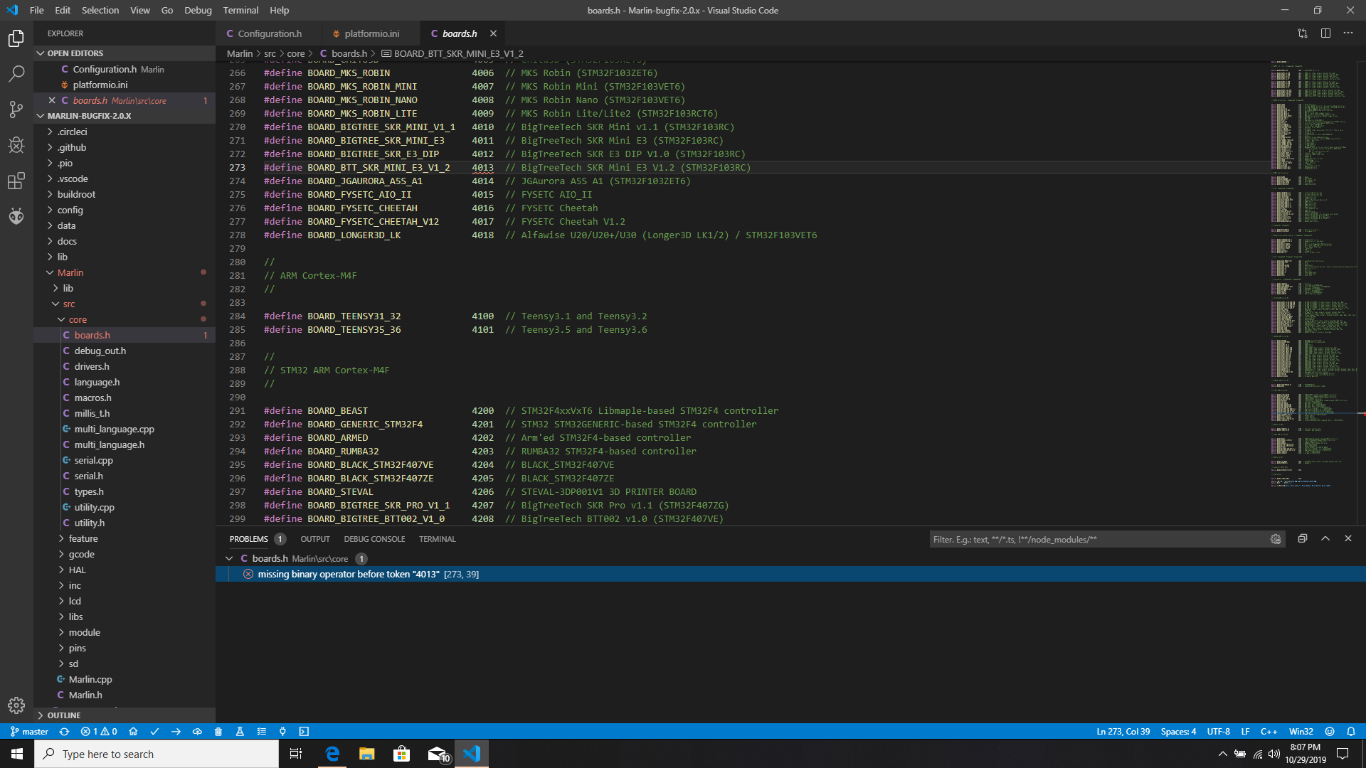
Task: Open the Explorer view in activity bar
Action: click(x=16, y=38)
